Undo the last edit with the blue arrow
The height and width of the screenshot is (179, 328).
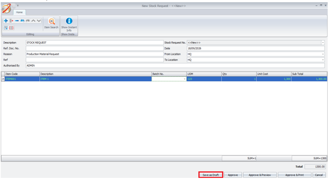[22, 21]
